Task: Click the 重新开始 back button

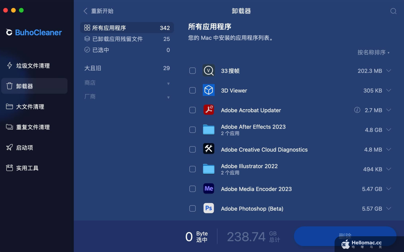Action: pyautogui.click(x=98, y=11)
